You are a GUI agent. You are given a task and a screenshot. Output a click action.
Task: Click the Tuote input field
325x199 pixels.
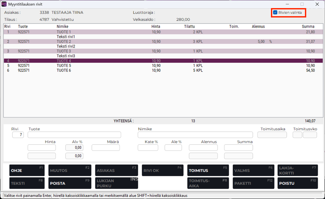(74, 135)
